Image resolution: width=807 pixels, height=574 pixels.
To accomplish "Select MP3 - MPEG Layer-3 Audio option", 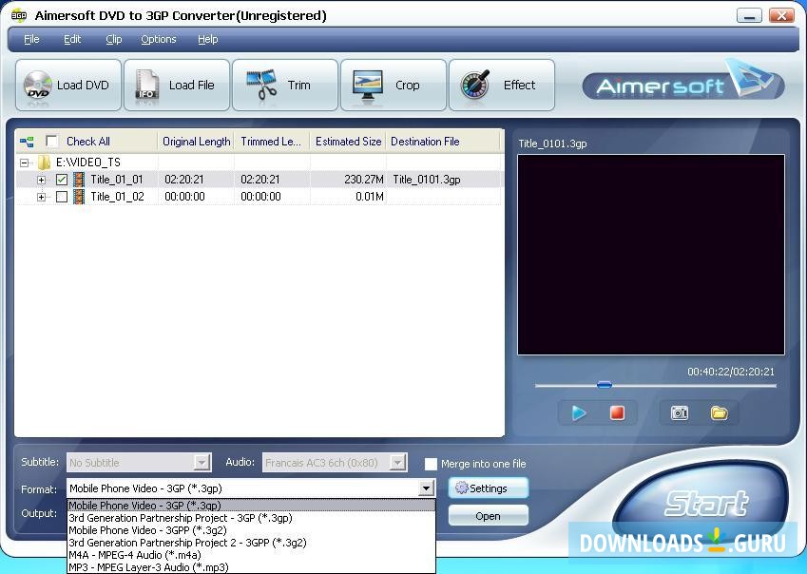I will [x=251, y=567].
